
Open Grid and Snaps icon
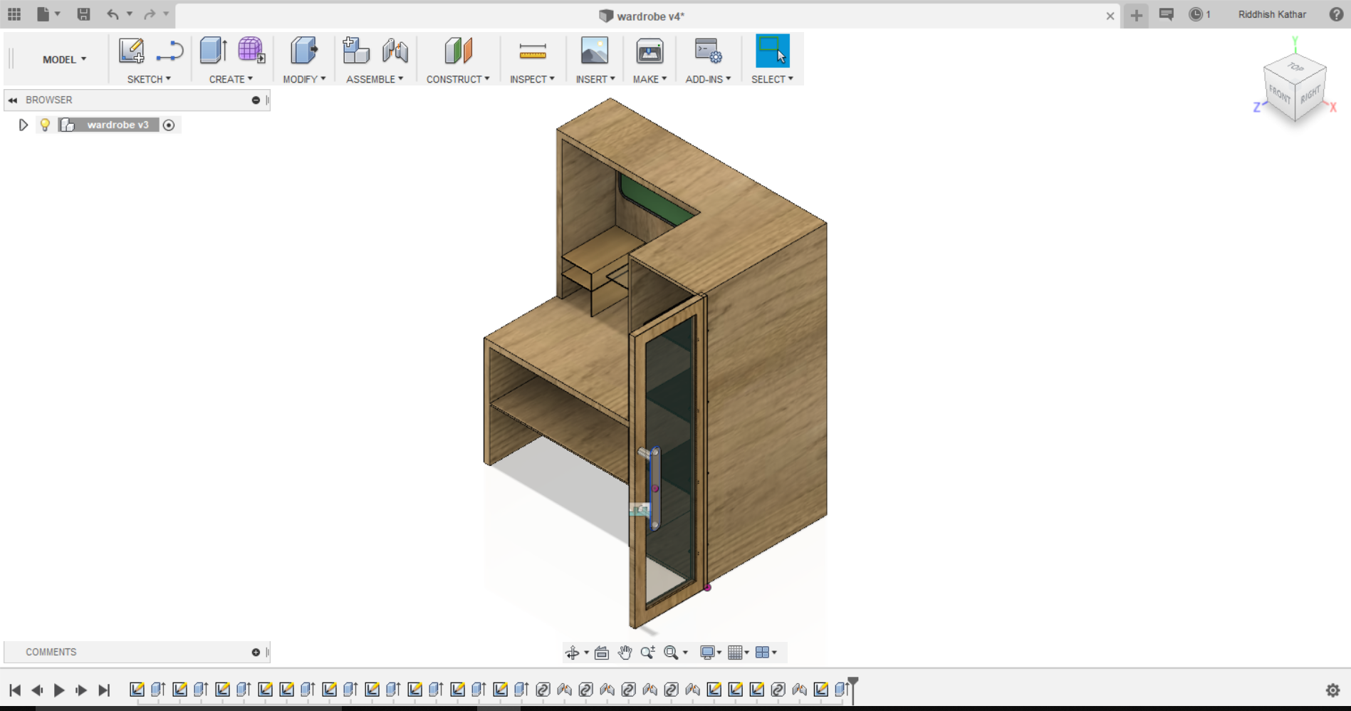click(x=735, y=653)
